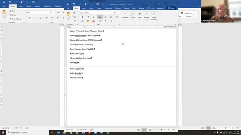Image resolution: width=241 pixels, height=135 pixels.
Task: Click yellow Text Highlight Color icon
Action: pyautogui.click(x=88, y=21)
